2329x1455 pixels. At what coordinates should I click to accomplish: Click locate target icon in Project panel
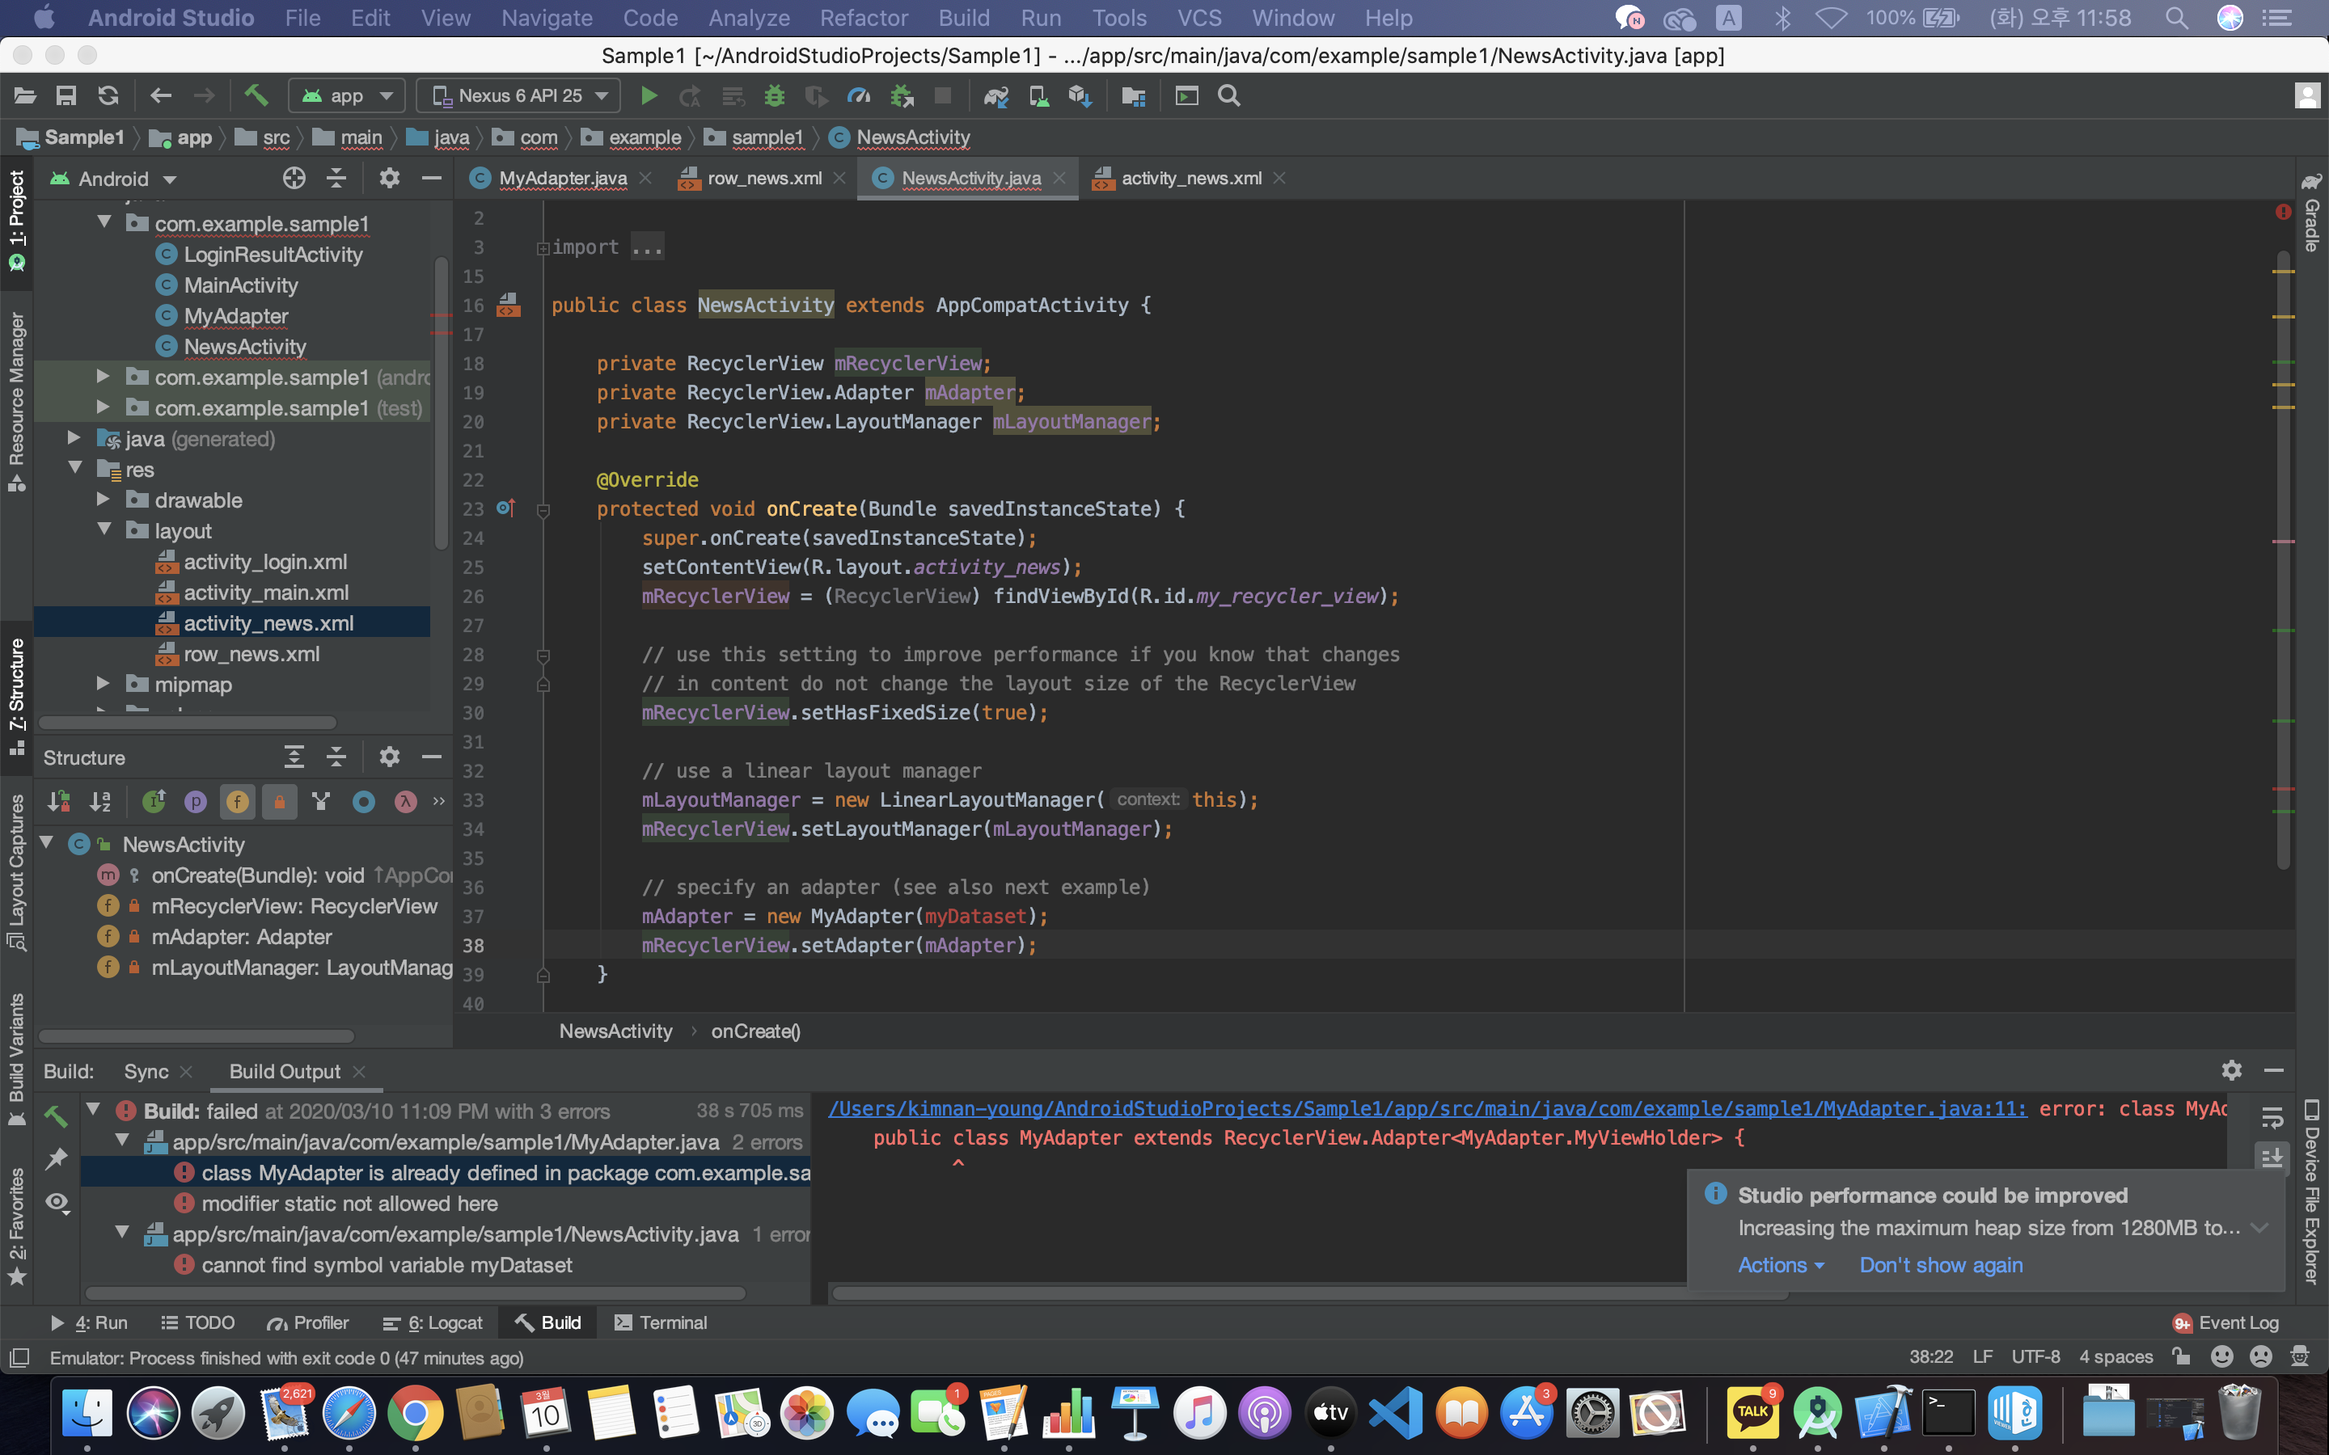point(294,178)
